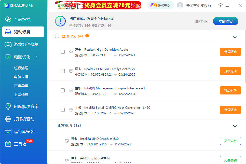Click the user avatar icon

click(x=180, y=5)
